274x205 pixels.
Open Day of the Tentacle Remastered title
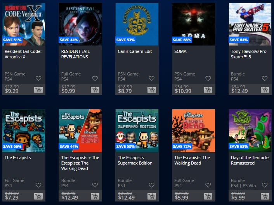pyautogui.click(x=250, y=160)
